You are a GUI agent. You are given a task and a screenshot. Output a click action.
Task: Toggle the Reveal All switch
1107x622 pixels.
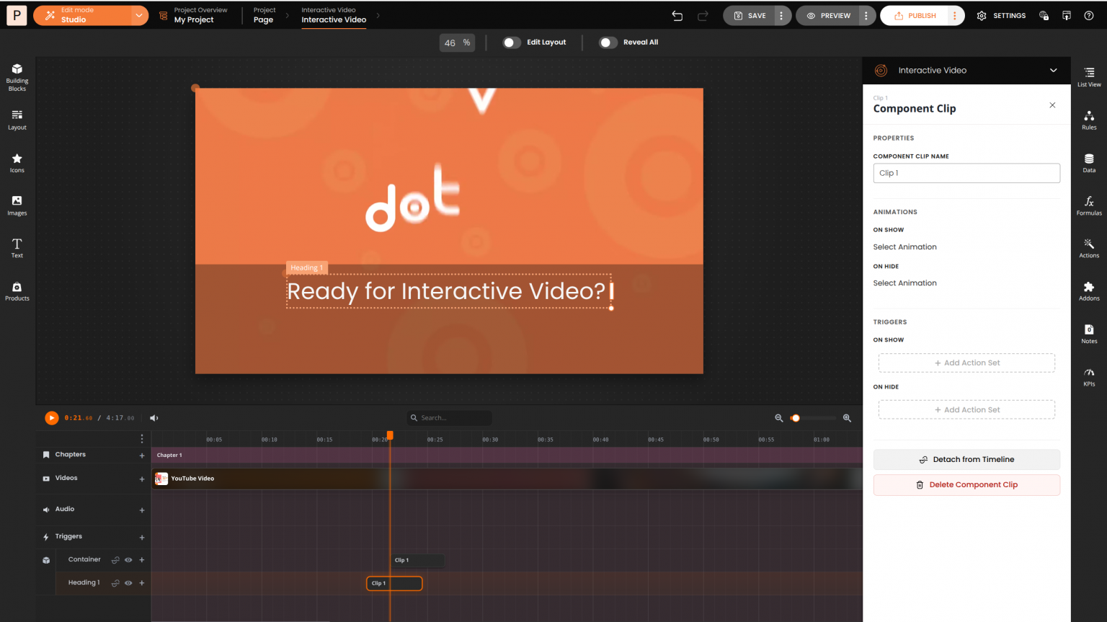coord(608,43)
